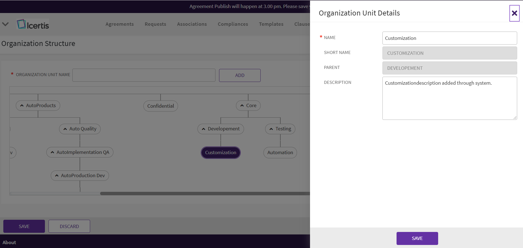Collapse the AutoProducts node arrow

(22, 106)
